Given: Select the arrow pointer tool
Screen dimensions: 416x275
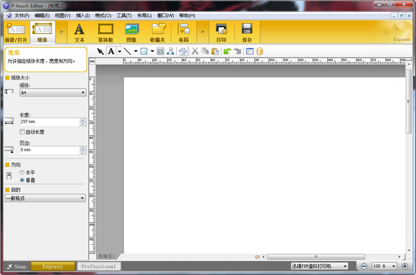Looking at the screenshot, I should (101, 51).
